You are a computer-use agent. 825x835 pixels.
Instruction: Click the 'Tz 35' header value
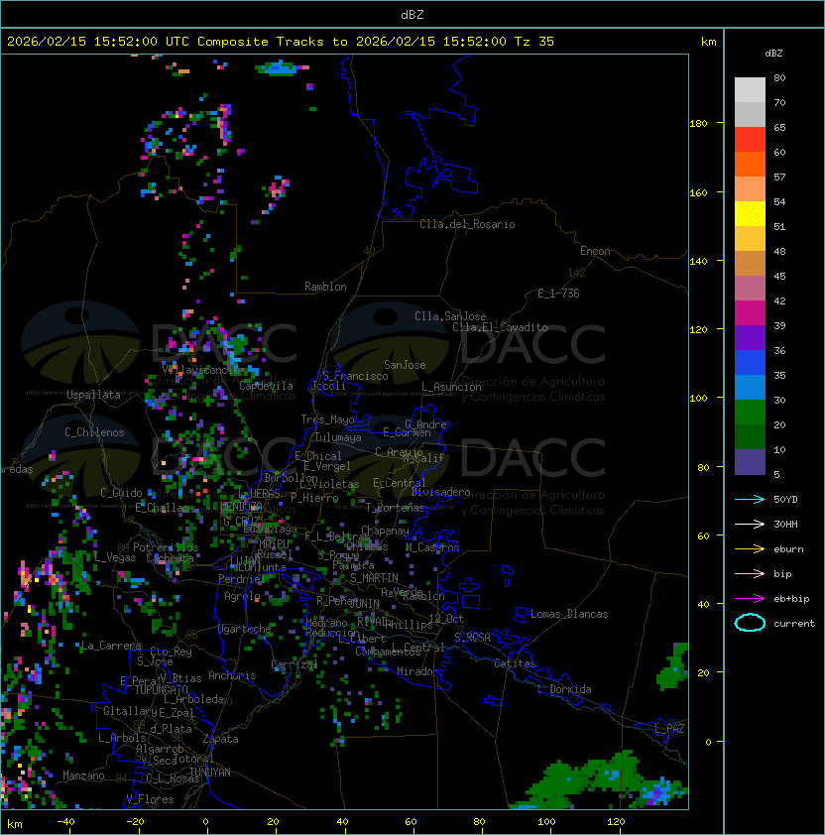click(534, 42)
